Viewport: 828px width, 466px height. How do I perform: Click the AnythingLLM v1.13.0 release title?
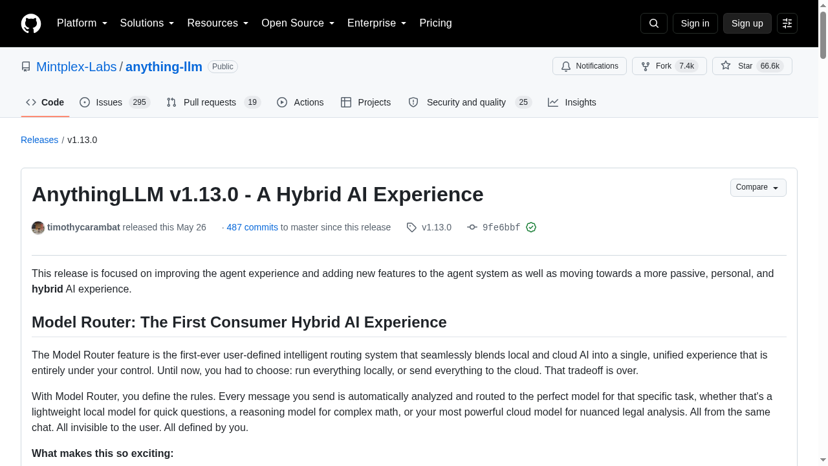(257, 194)
